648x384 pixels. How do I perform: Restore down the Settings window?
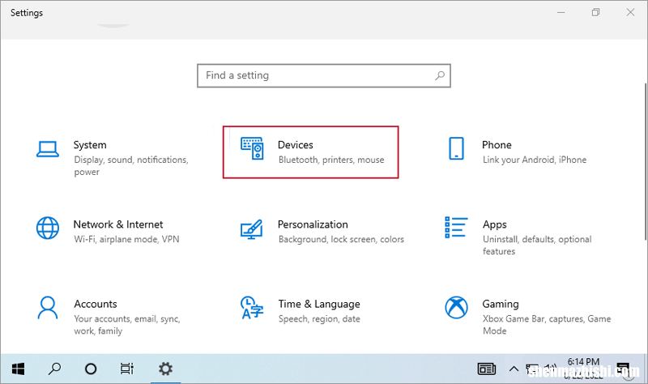595,12
